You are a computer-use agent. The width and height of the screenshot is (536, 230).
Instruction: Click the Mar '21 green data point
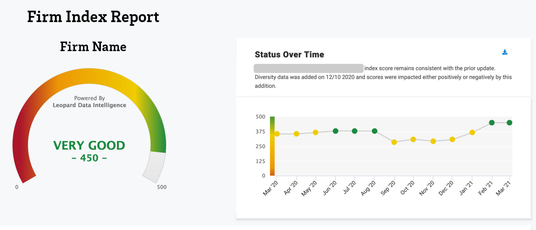click(509, 123)
